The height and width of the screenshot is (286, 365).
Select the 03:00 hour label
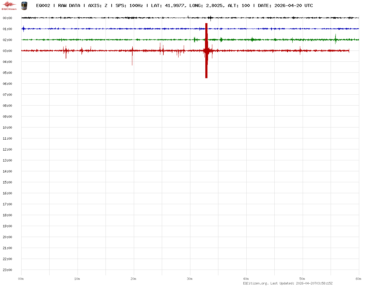coord(7,51)
